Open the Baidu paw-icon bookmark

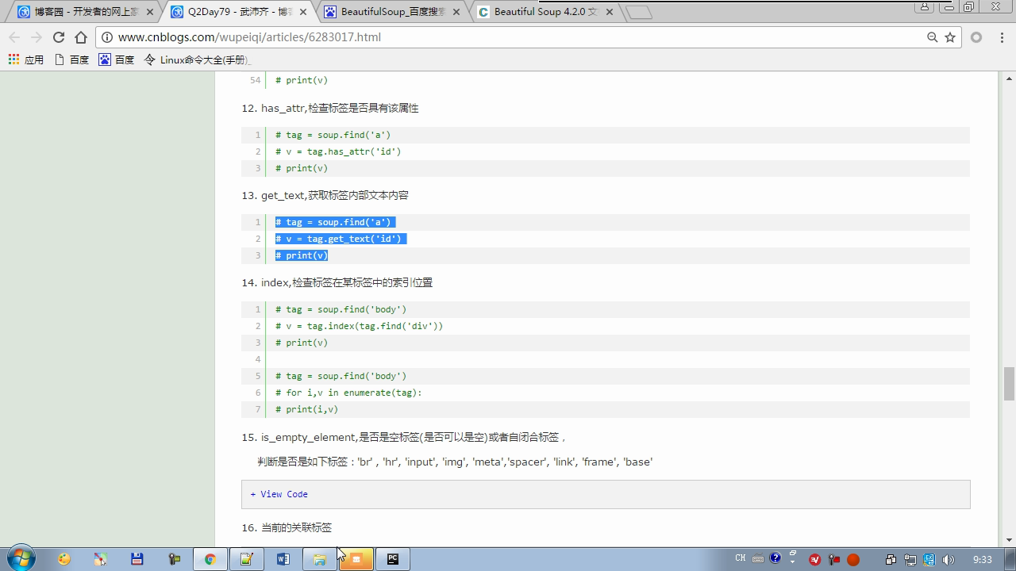(x=116, y=59)
